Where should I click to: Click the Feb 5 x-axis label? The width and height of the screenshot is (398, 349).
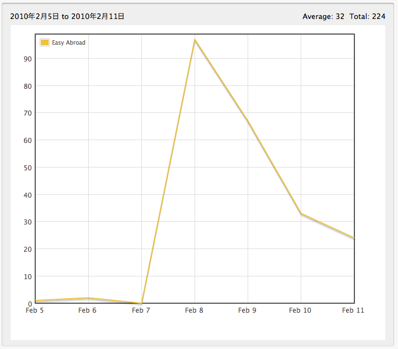pos(35,310)
